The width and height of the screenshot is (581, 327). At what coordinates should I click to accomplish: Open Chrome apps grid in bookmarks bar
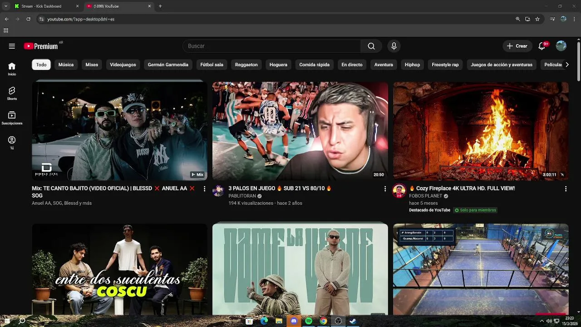coord(6,30)
